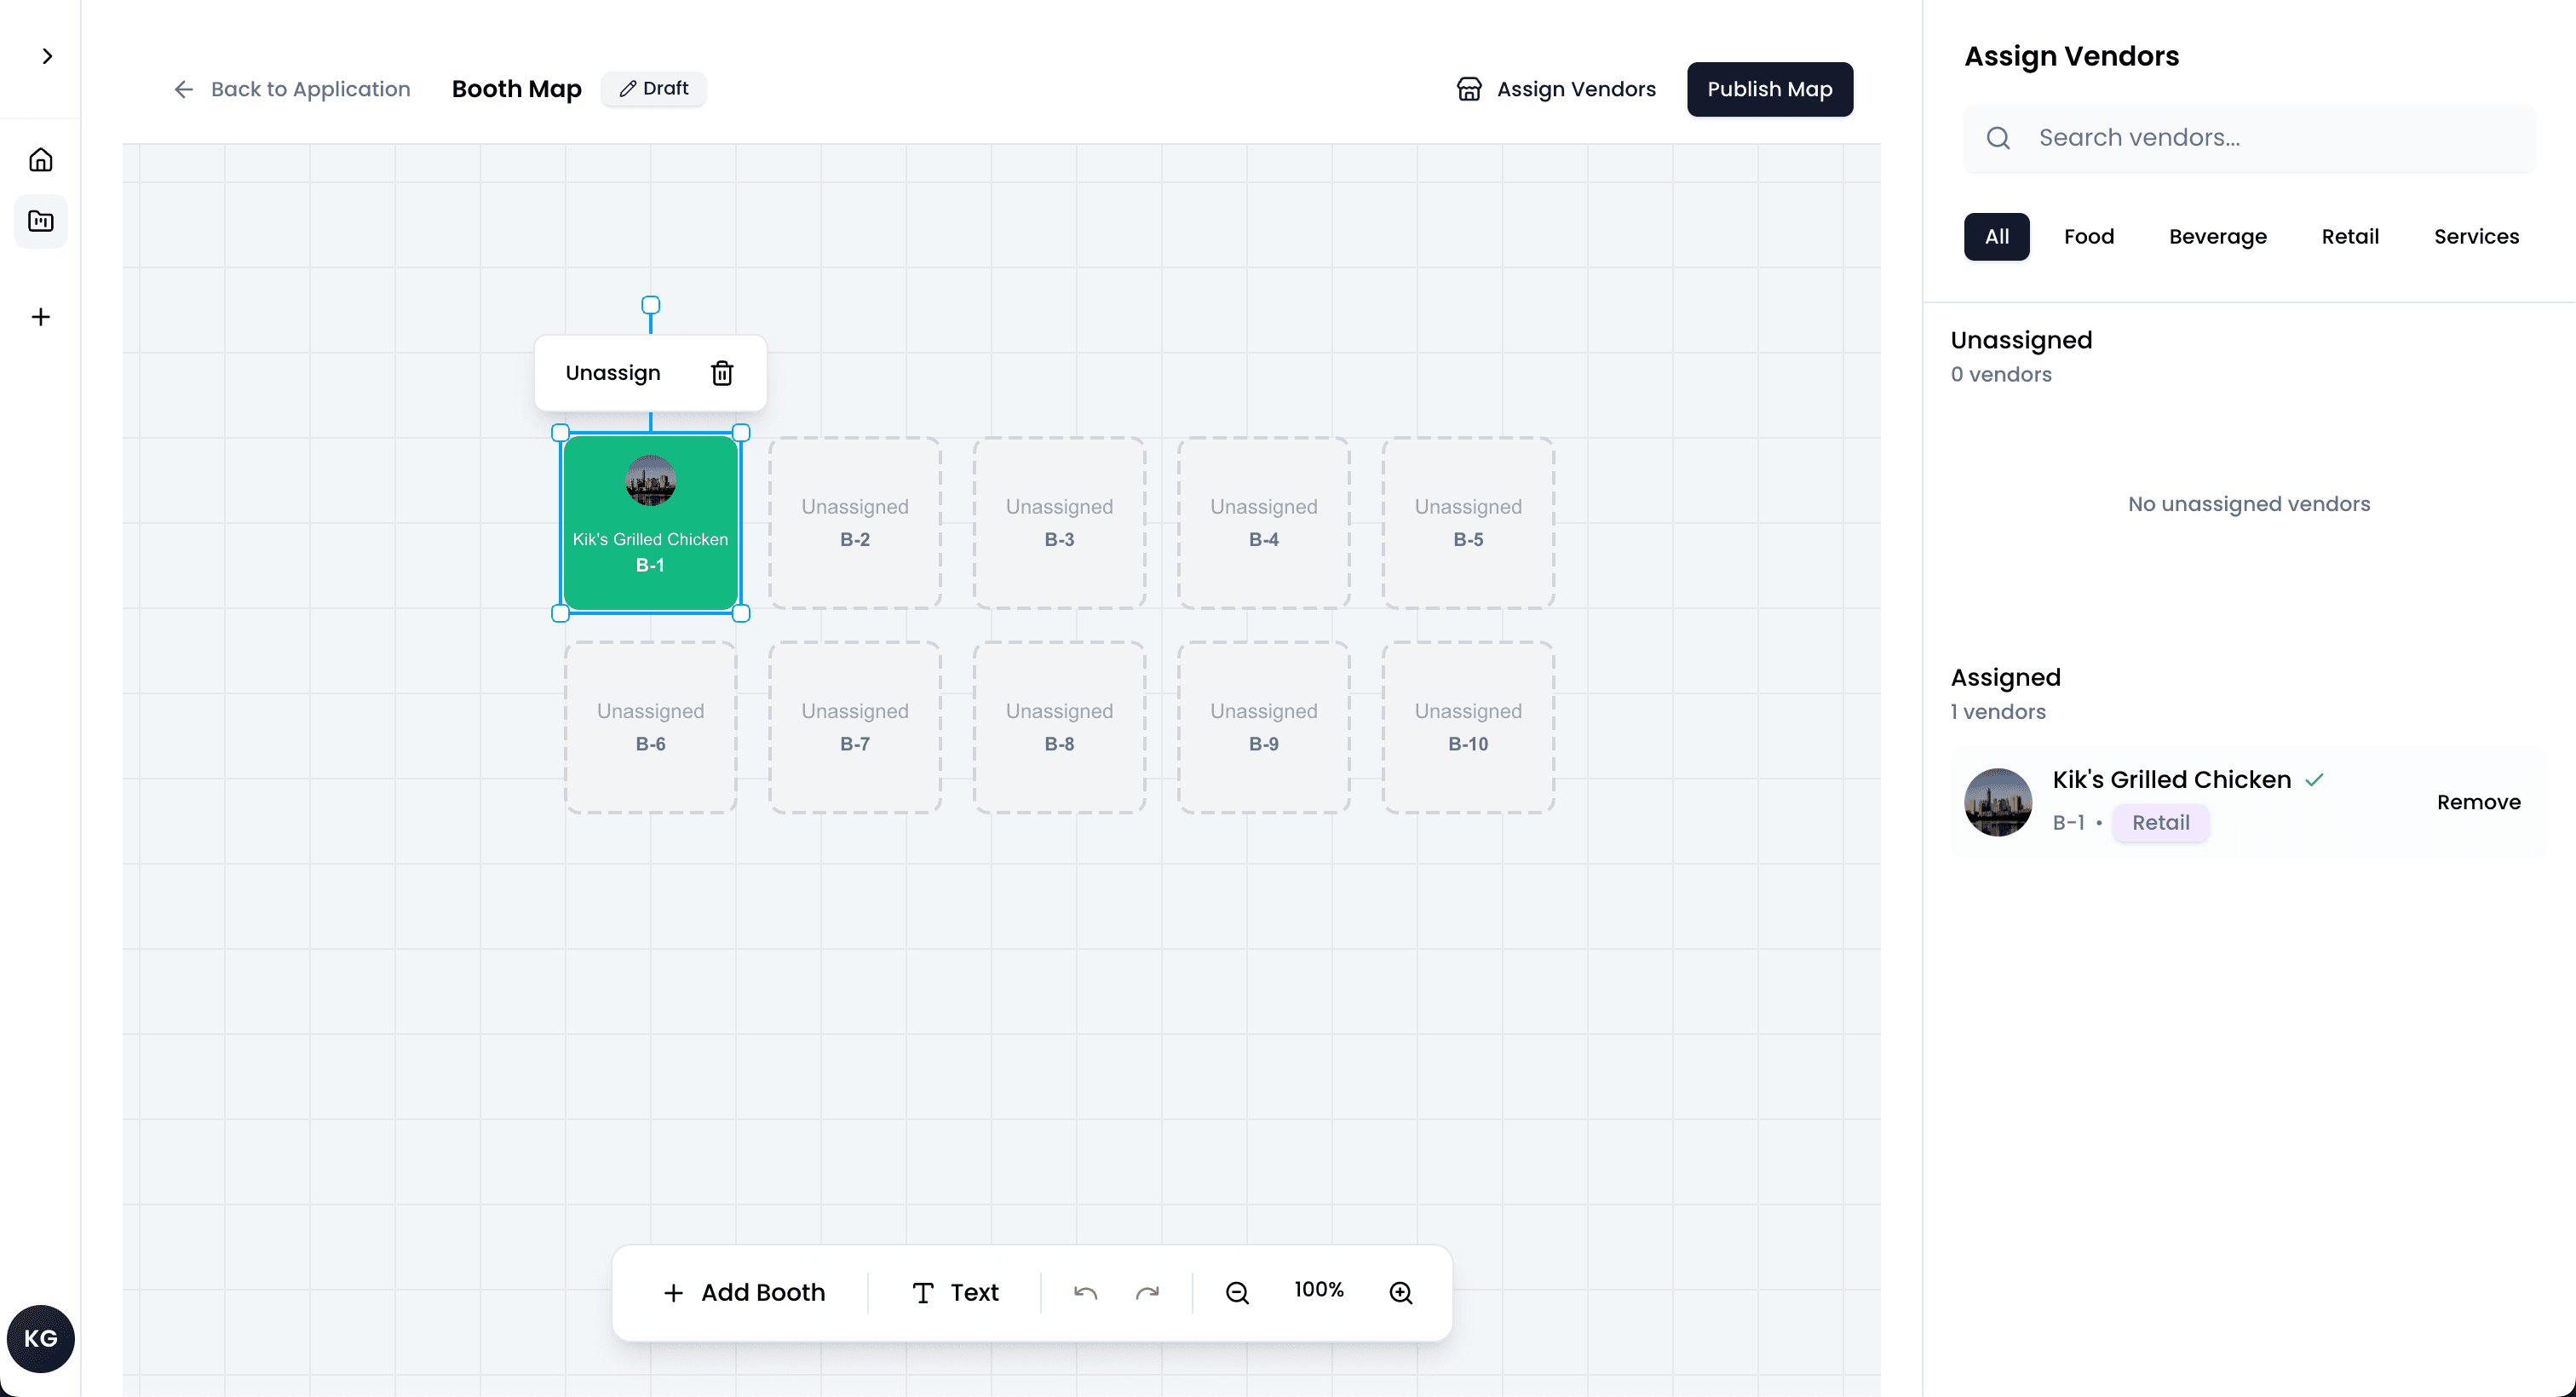2576x1397 pixels.
Task: Select unassigned booth B-2
Action: [x=855, y=523]
